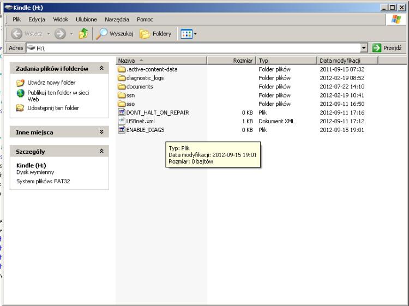Click the share folder icon

click(20, 108)
